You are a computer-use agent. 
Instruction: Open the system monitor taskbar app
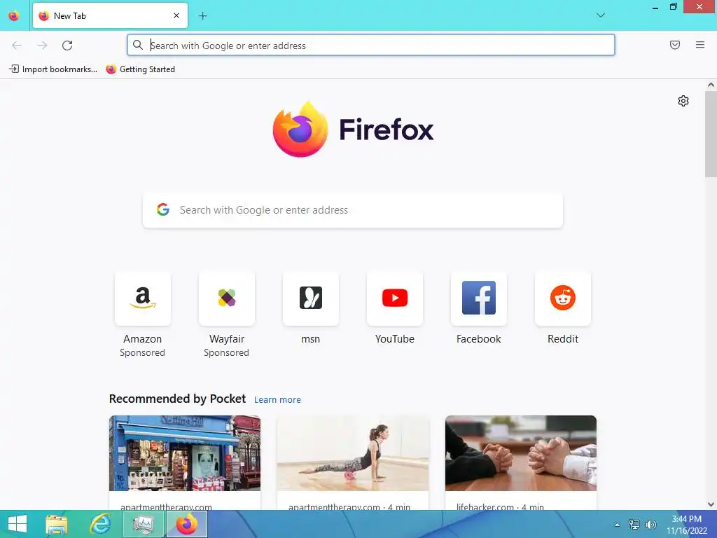pyautogui.click(x=144, y=524)
